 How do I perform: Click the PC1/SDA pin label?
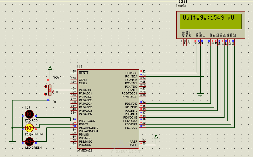[131, 76]
